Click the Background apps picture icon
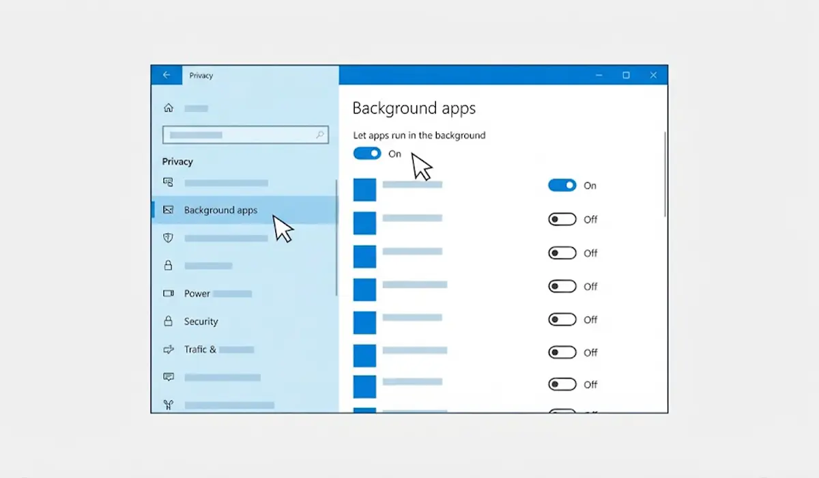The height and width of the screenshot is (478, 819). pyautogui.click(x=169, y=210)
